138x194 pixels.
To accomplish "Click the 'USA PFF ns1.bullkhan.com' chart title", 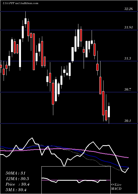I will (x=20, y=3).
